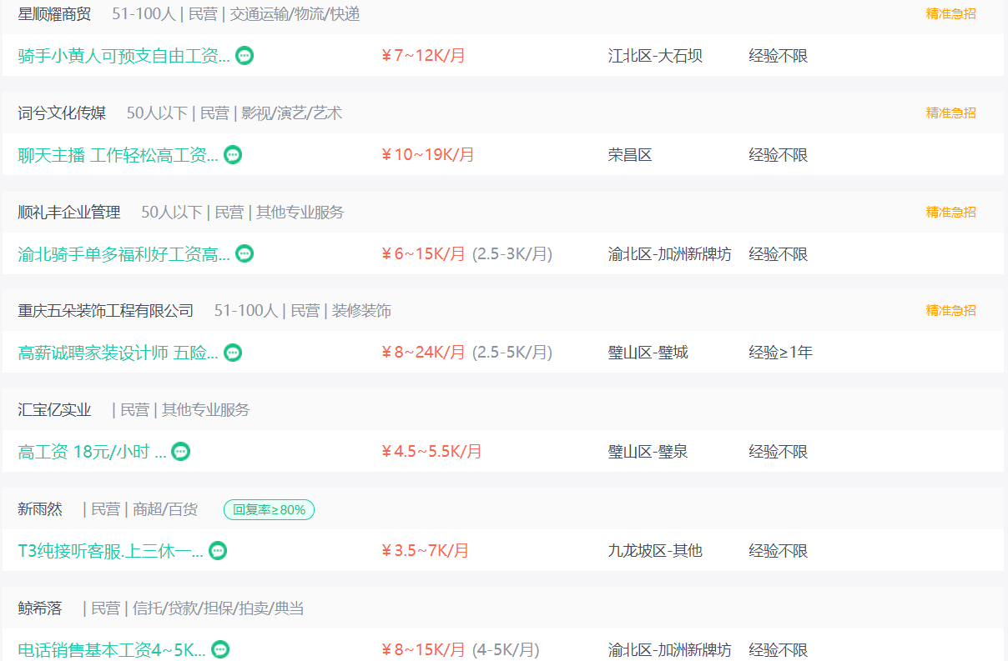Click 精准急招 label for 顺礼丰企业管理

[951, 212]
